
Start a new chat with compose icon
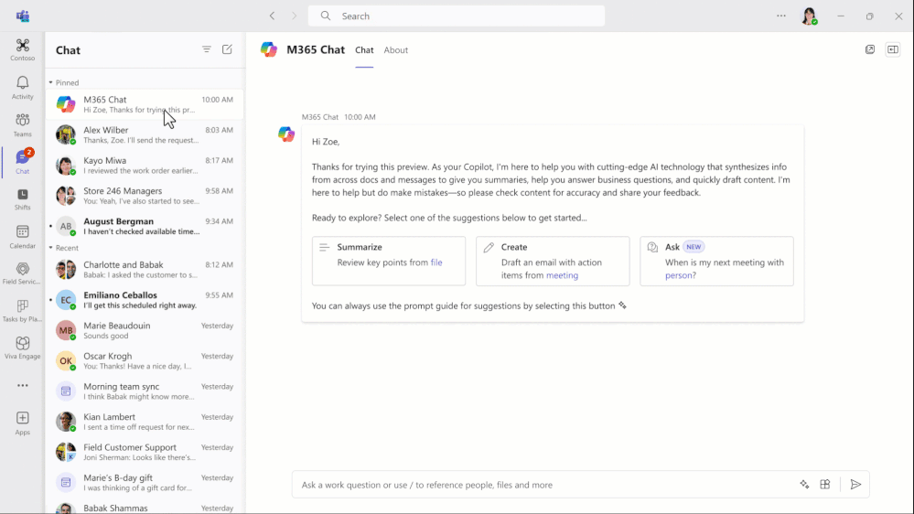click(227, 49)
